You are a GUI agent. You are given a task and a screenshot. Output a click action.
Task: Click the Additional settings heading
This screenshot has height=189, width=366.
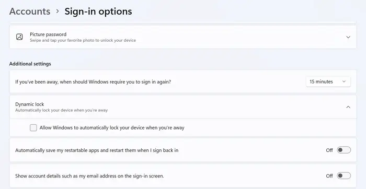[x=30, y=64]
